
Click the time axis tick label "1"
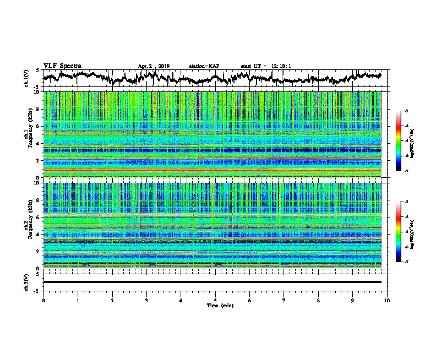[78, 300]
